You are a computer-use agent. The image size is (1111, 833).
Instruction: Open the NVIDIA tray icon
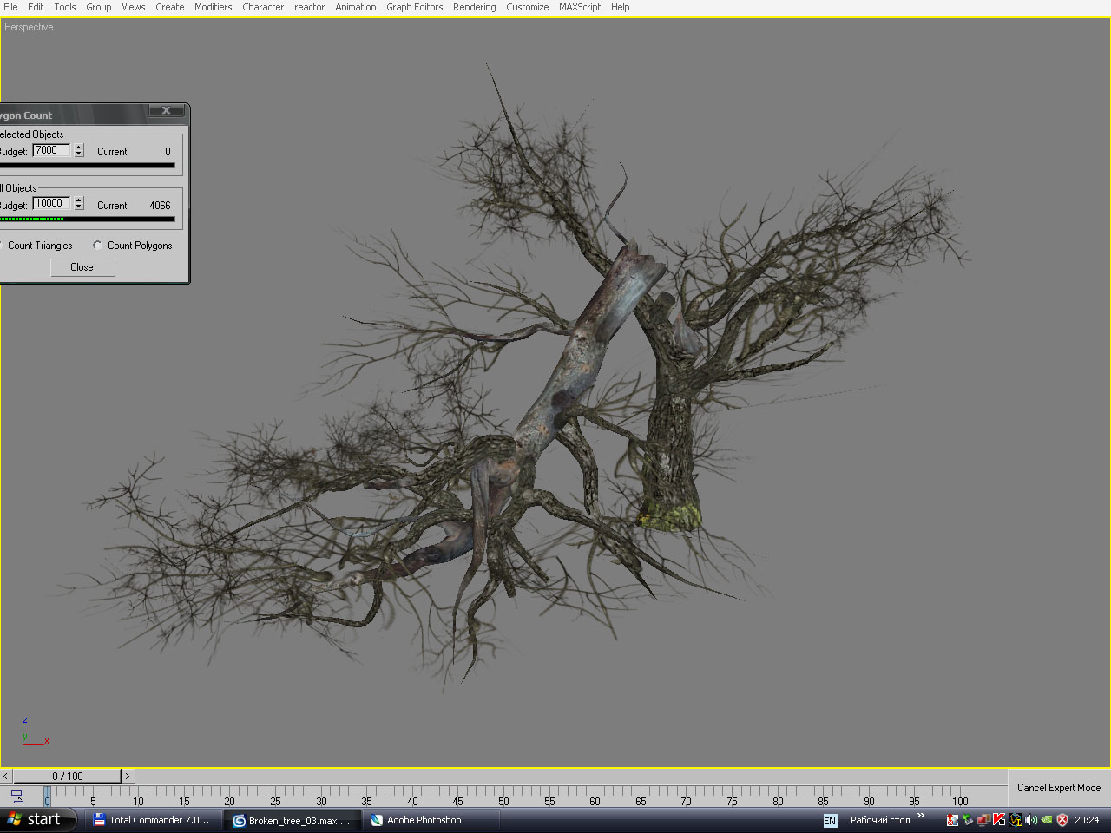[x=1047, y=820]
